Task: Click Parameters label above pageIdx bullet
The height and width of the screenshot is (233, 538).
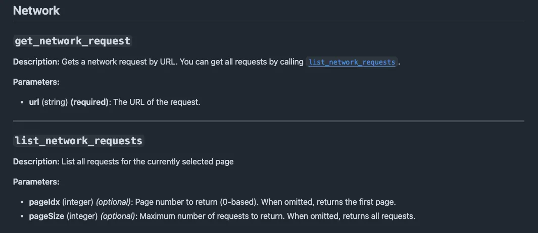Action: click(x=36, y=182)
